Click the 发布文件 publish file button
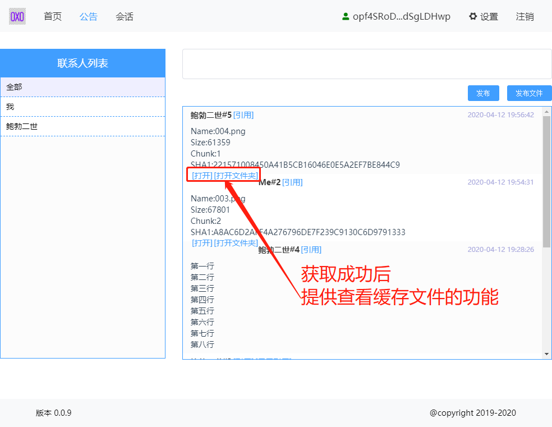Image resolution: width=552 pixels, height=427 pixels. 529,93
